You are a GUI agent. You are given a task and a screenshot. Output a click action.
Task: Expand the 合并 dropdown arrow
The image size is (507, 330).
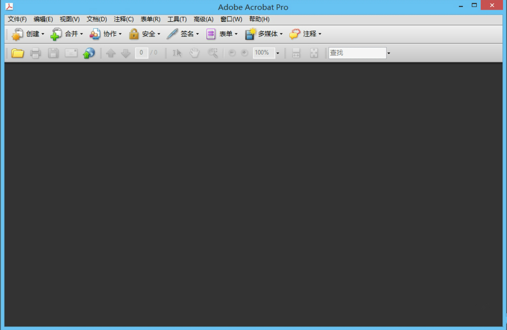tap(81, 34)
